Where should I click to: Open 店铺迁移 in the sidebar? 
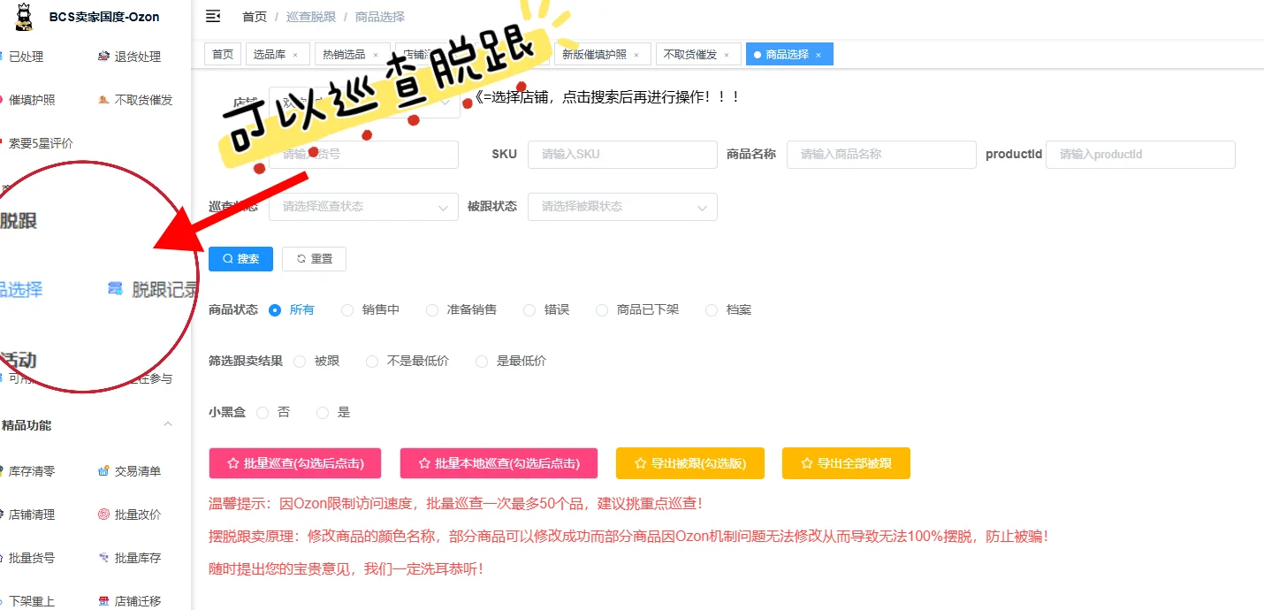tap(129, 601)
